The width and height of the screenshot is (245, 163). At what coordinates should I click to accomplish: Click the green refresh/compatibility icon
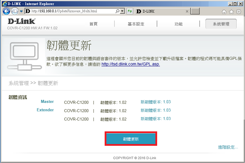[x=130, y=11]
